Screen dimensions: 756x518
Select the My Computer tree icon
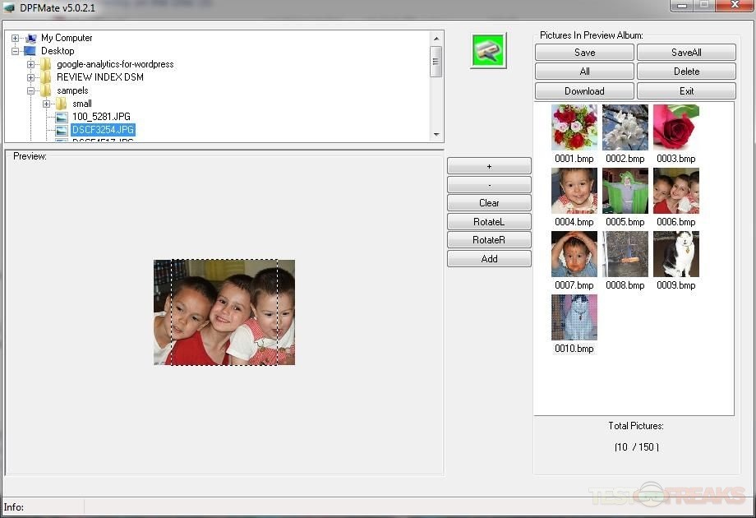31,38
